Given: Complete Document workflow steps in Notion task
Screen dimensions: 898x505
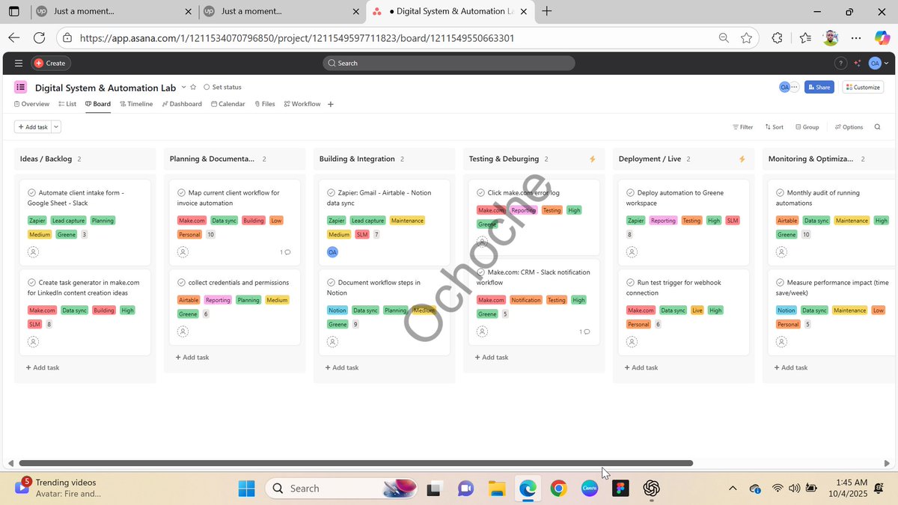Looking at the screenshot, I should (x=331, y=283).
